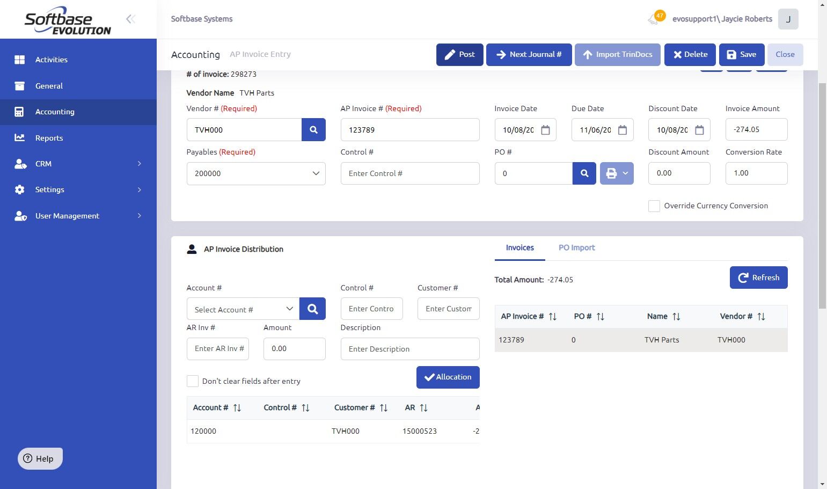Click the User Management icon

tap(20, 216)
